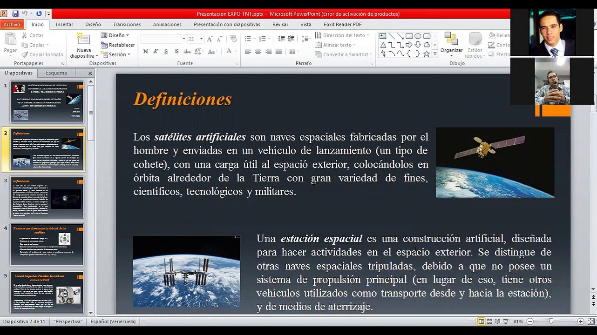Start slide show from status bar icon
The width and height of the screenshot is (597, 335).
[506, 322]
